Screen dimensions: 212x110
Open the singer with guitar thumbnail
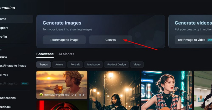[166, 90]
